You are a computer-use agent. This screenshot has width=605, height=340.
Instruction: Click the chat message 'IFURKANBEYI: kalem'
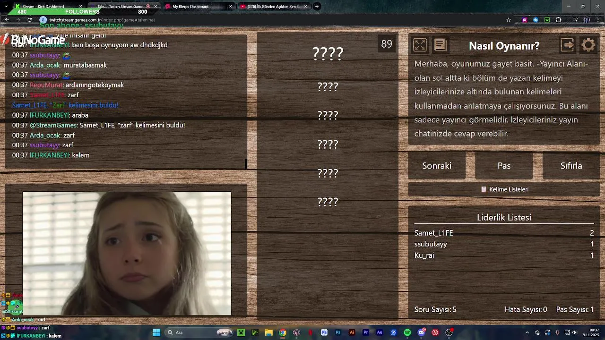[51, 155]
